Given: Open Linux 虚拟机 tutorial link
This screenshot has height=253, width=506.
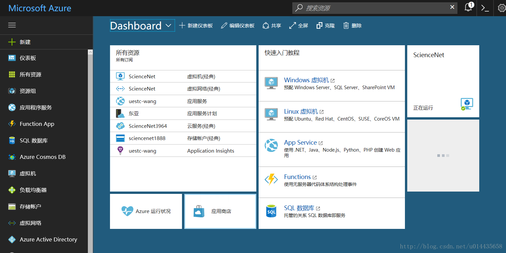Looking at the screenshot, I should coord(304,111).
